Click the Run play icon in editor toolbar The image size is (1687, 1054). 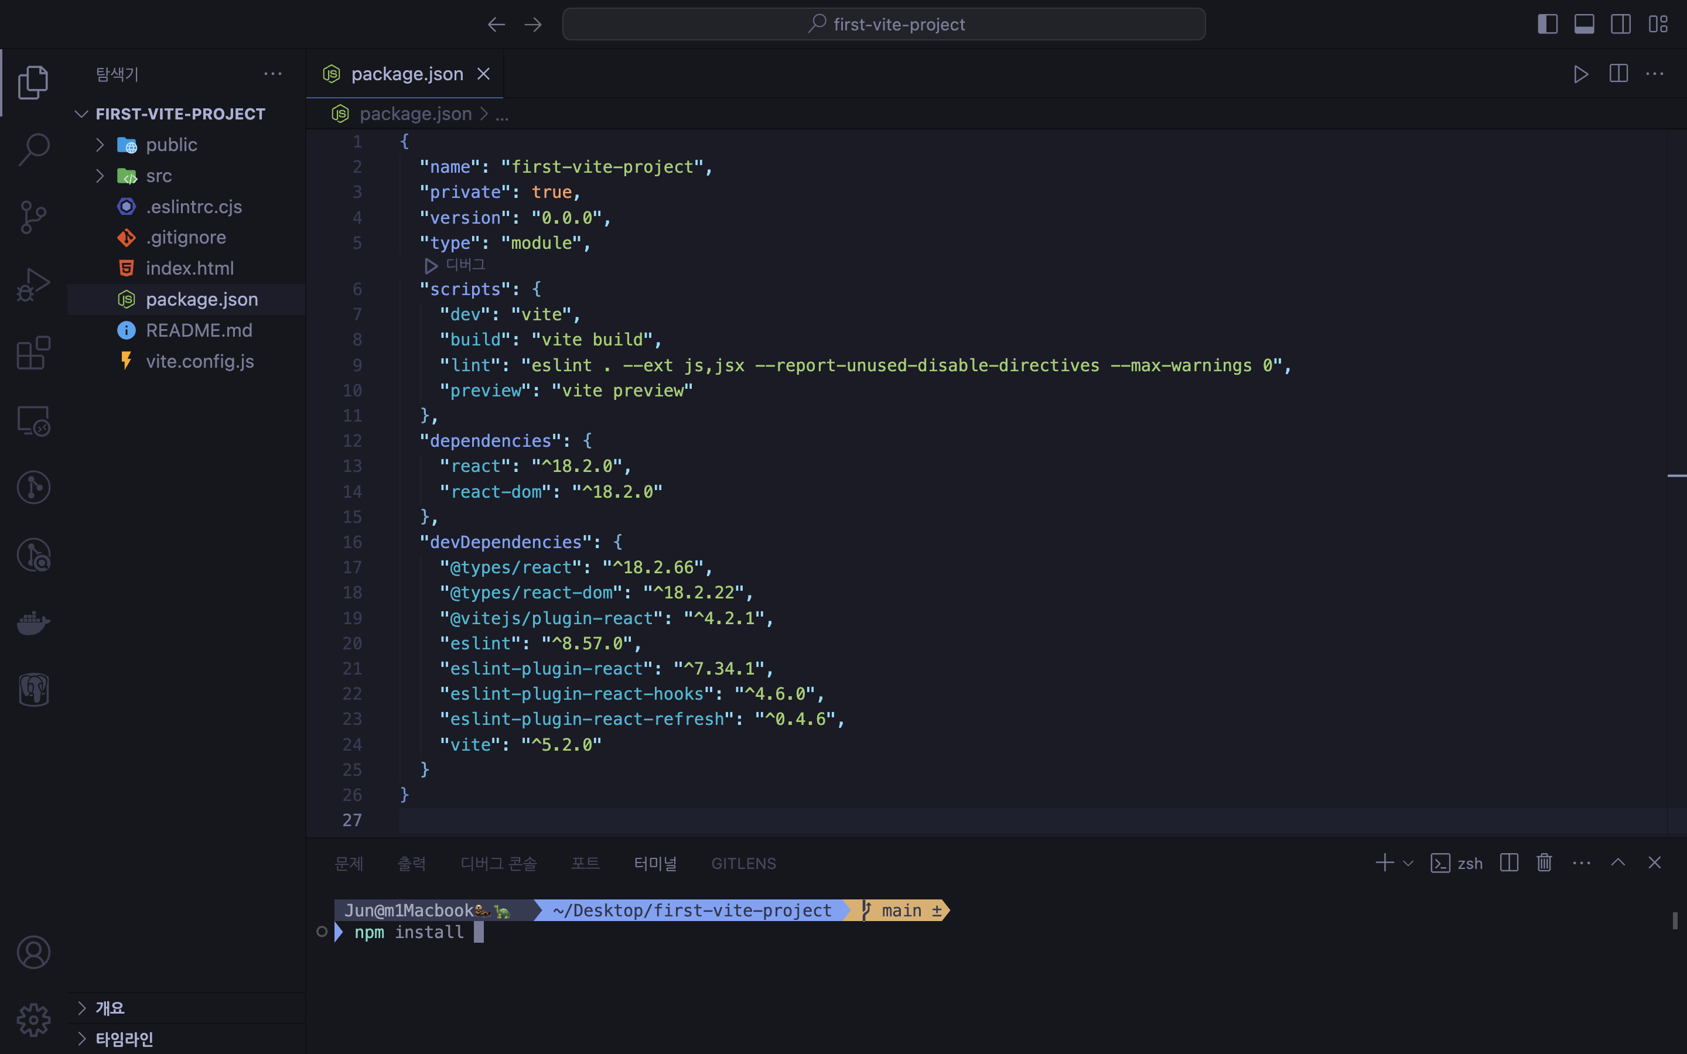[1580, 74]
